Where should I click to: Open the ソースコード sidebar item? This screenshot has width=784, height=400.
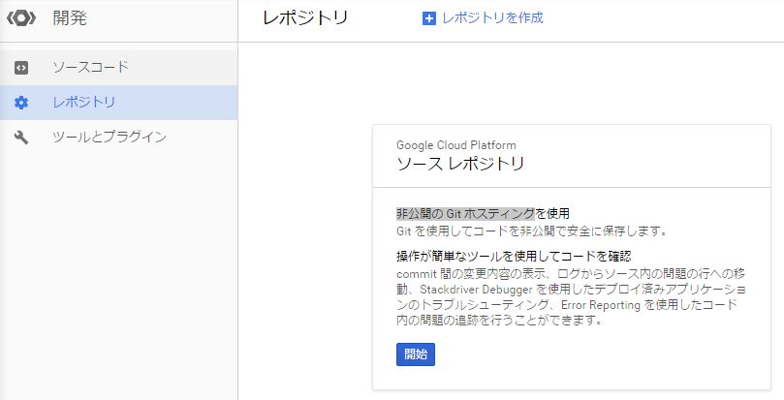119,68
